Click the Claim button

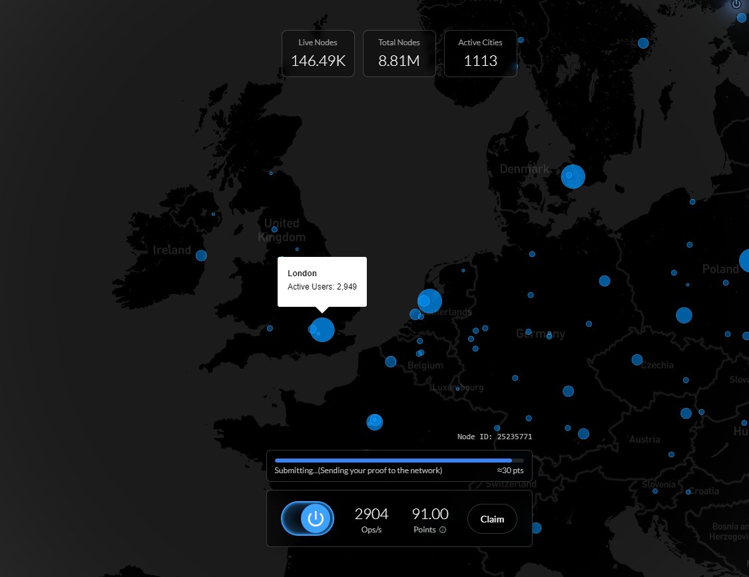492,518
